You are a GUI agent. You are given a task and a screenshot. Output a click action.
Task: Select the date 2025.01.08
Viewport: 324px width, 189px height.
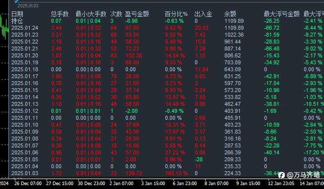25,139
